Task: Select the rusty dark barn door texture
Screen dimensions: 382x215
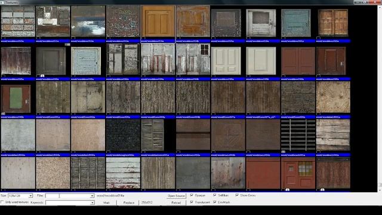Action: pos(16,61)
